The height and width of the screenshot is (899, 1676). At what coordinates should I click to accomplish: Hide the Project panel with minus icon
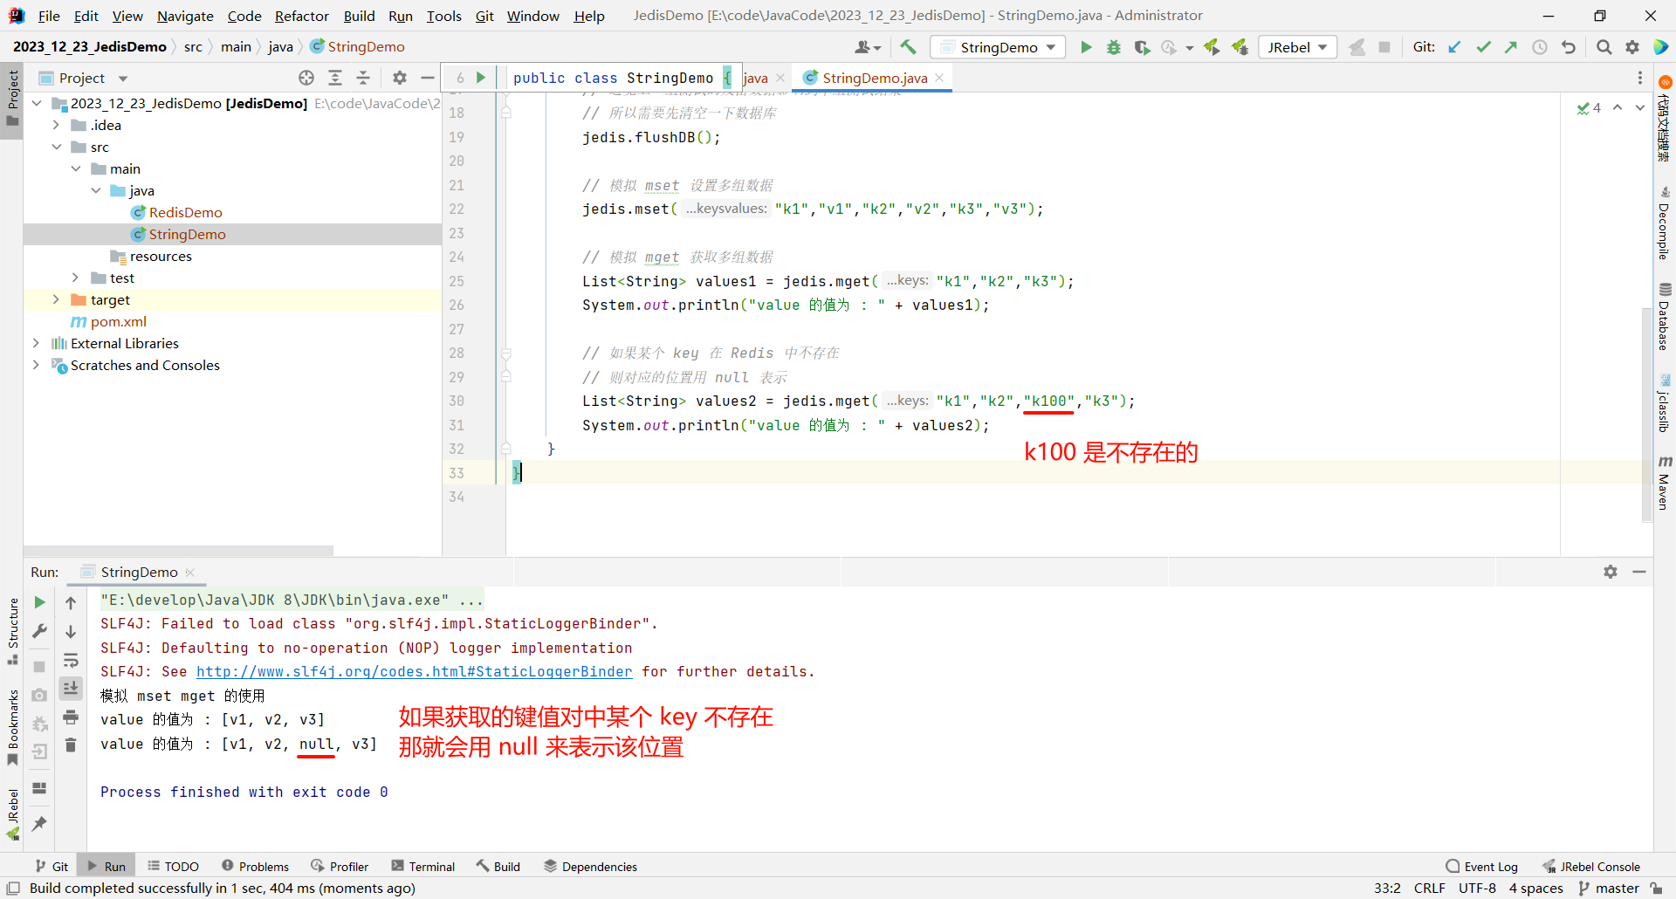428,78
